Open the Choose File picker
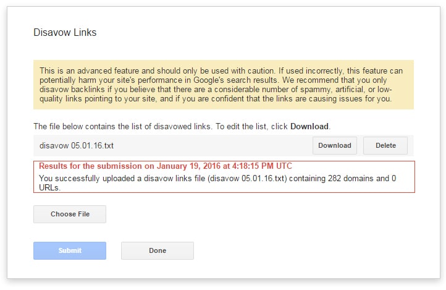 [70, 214]
